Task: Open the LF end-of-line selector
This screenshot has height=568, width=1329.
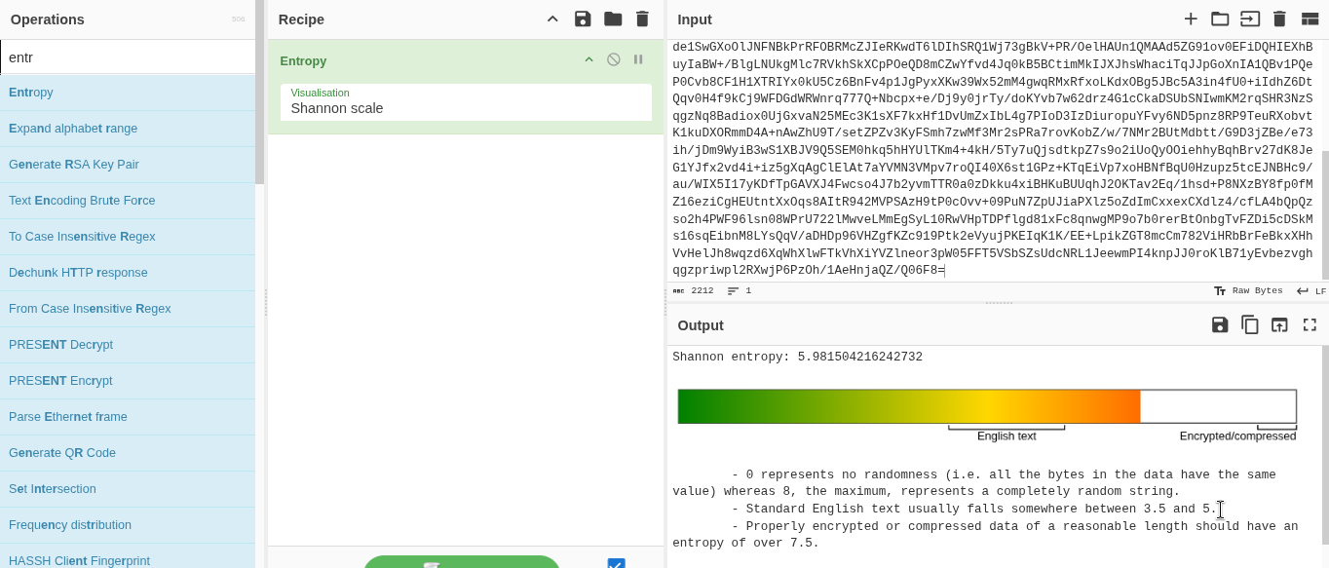Action: click(1311, 290)
